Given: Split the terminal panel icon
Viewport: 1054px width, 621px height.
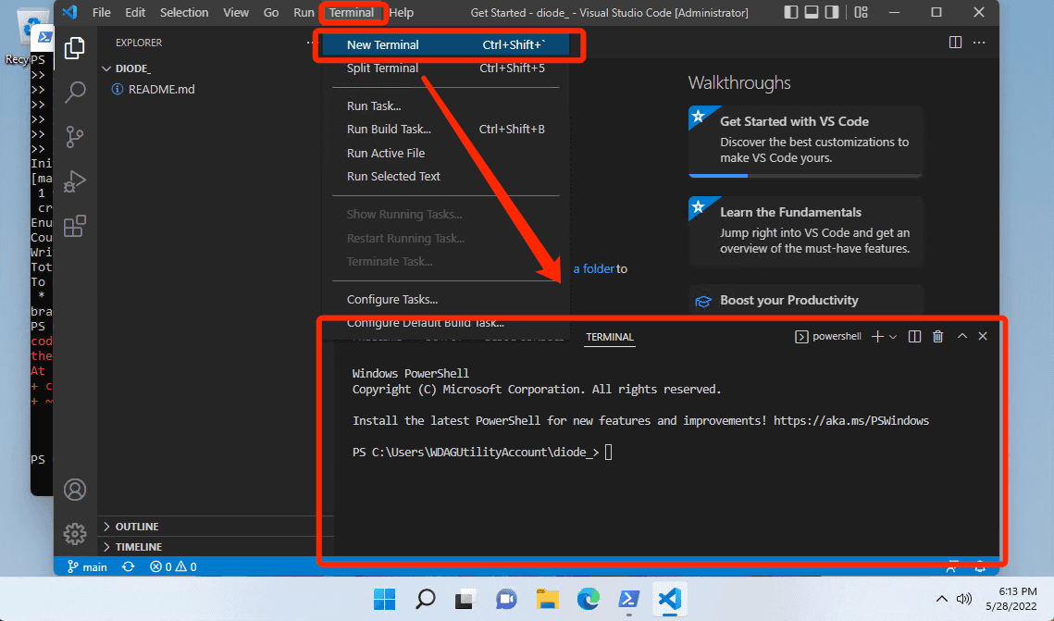Looking at the screenshot, I should (x=914, y=336).
